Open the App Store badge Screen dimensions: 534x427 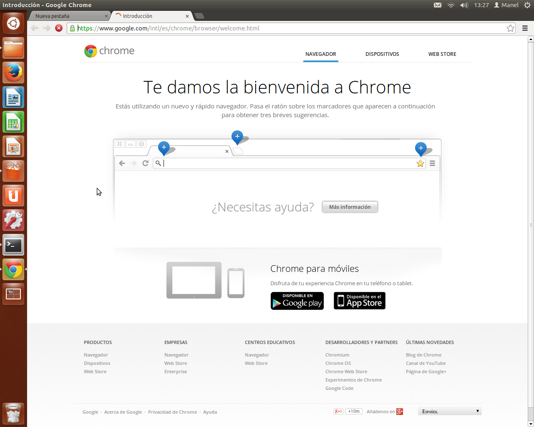point(359,301)
